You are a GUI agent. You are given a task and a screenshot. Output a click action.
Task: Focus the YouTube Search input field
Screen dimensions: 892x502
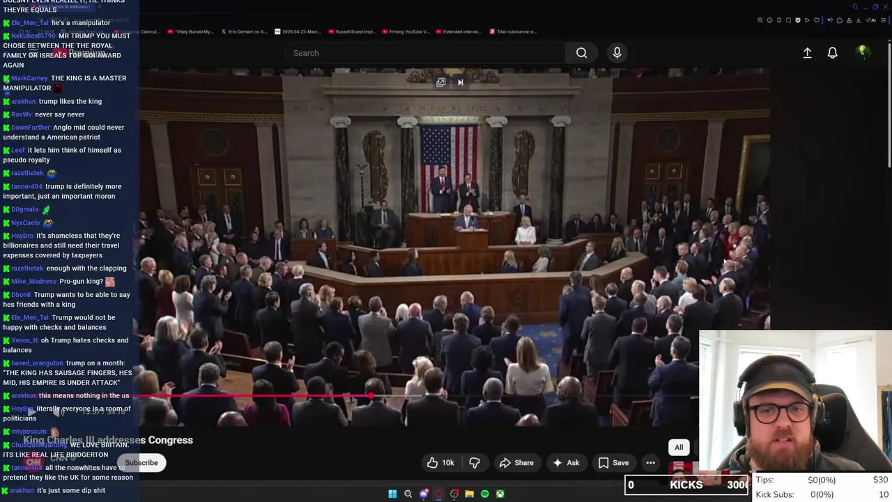click(425, 53)
